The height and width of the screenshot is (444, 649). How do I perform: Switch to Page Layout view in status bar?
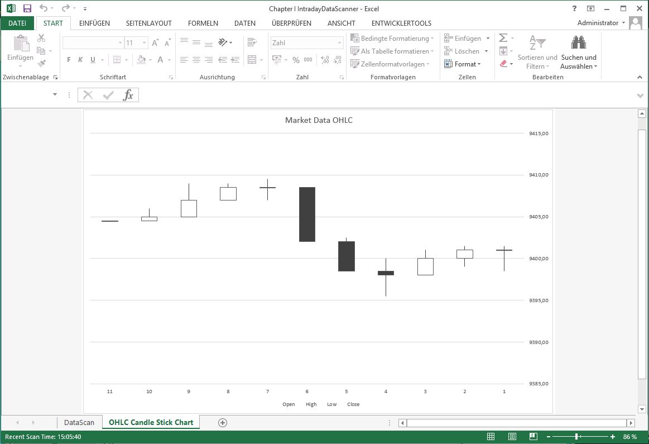pyautogui.click(x=512, y=437)
